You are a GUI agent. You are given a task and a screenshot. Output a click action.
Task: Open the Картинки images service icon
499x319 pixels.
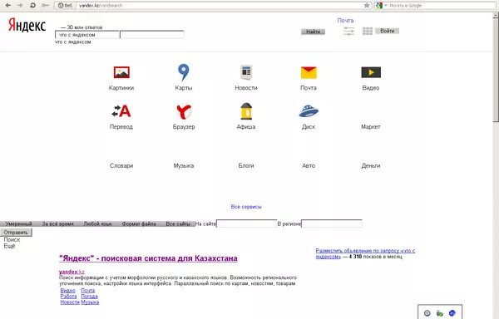(x=121, y=72)
